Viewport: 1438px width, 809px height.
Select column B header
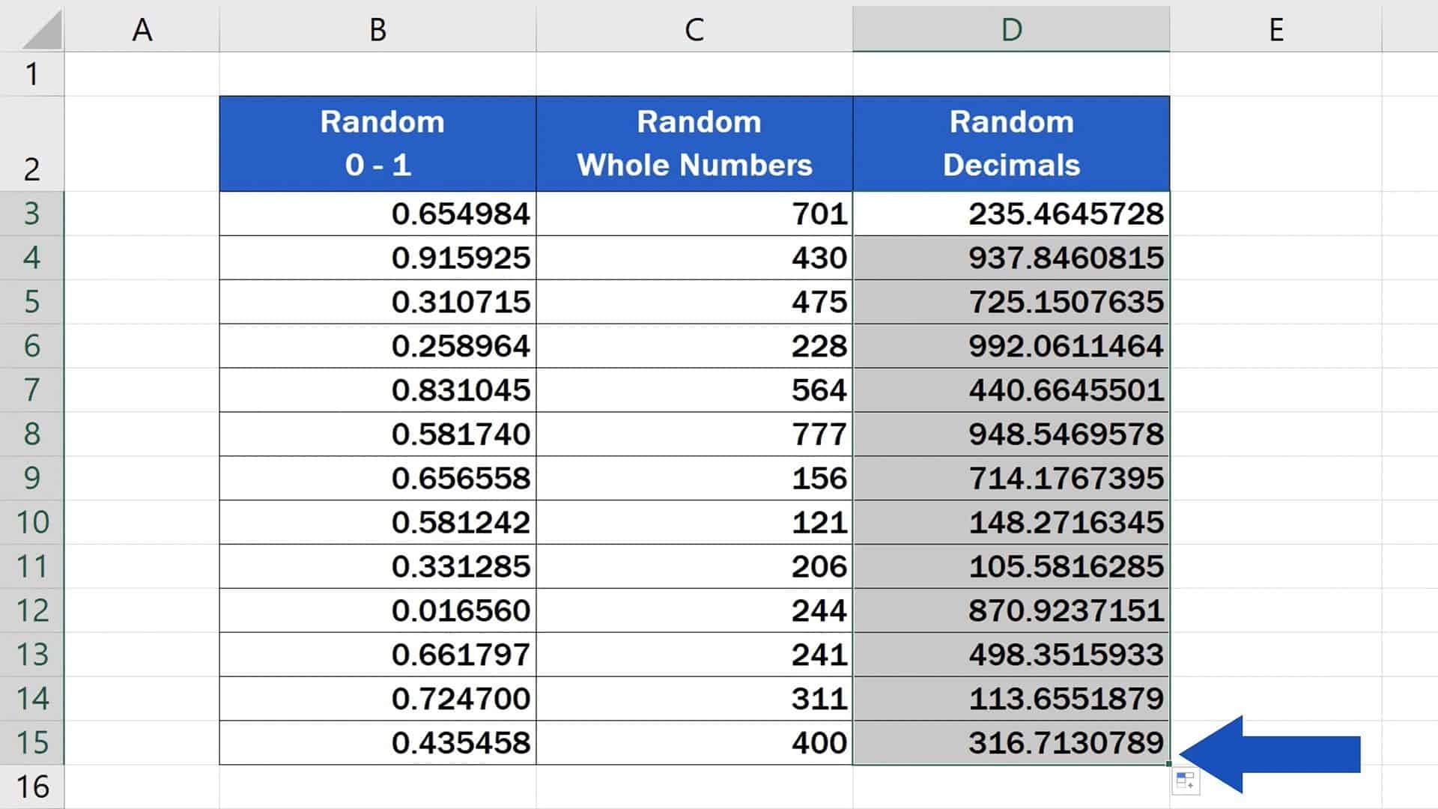point(377,30)
